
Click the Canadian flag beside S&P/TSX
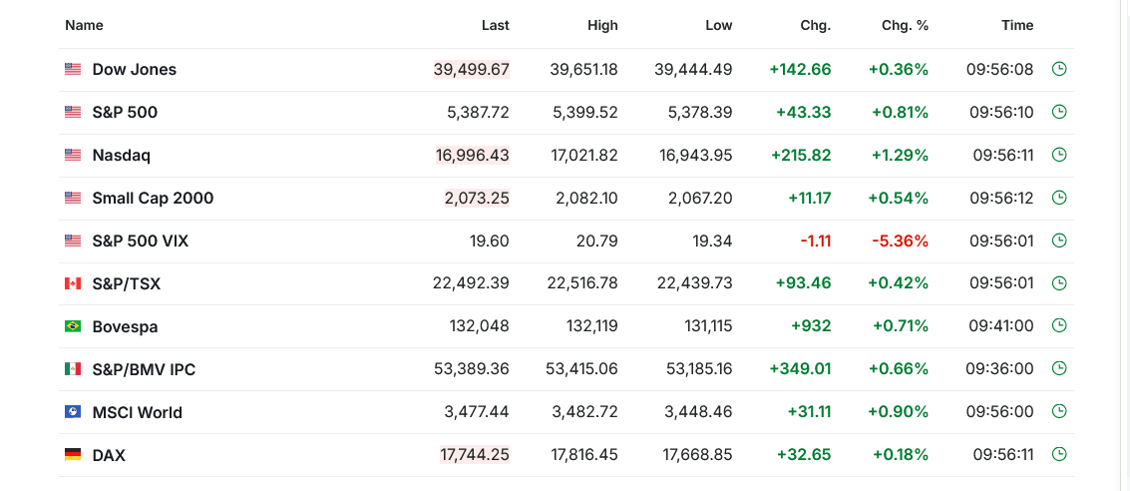click(x=73, y=283)
